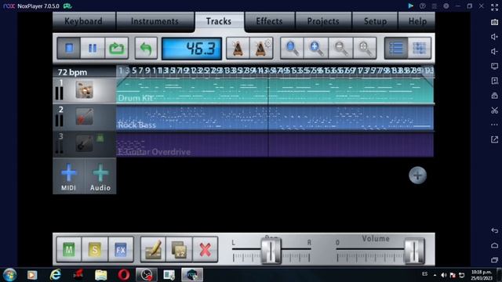Open track FX settings

pyautogui.click(x=121, y=250)
